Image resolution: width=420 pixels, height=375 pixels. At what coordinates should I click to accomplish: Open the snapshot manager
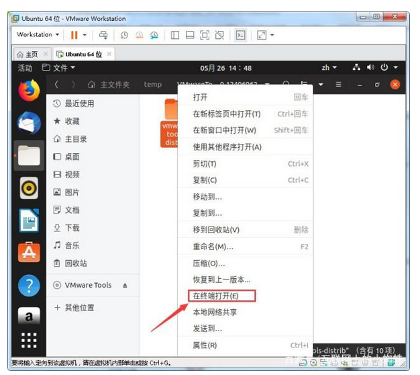(x=154, y=35)
